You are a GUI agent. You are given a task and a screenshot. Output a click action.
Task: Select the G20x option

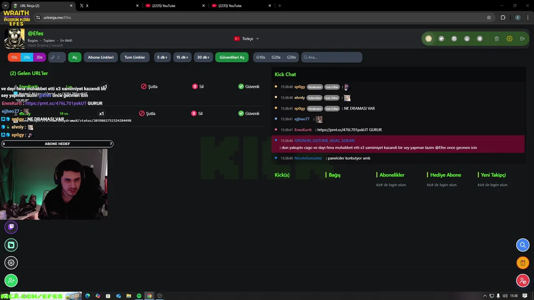pos(276,57)
